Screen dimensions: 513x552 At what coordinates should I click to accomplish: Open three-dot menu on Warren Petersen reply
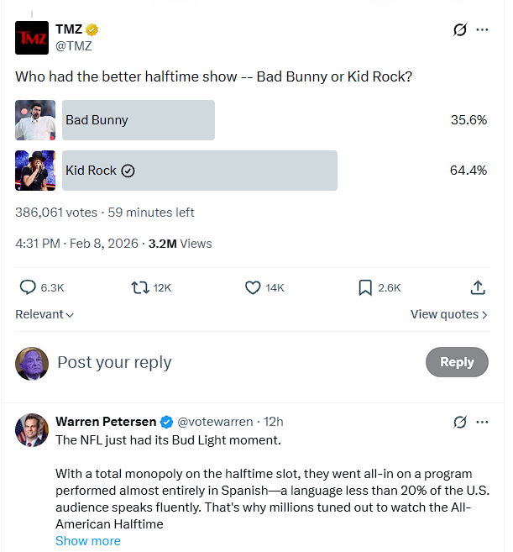click(x=483, y=422)
